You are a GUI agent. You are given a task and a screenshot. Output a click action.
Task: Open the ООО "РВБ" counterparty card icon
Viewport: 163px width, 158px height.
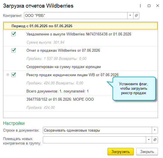tap(136, 15)
